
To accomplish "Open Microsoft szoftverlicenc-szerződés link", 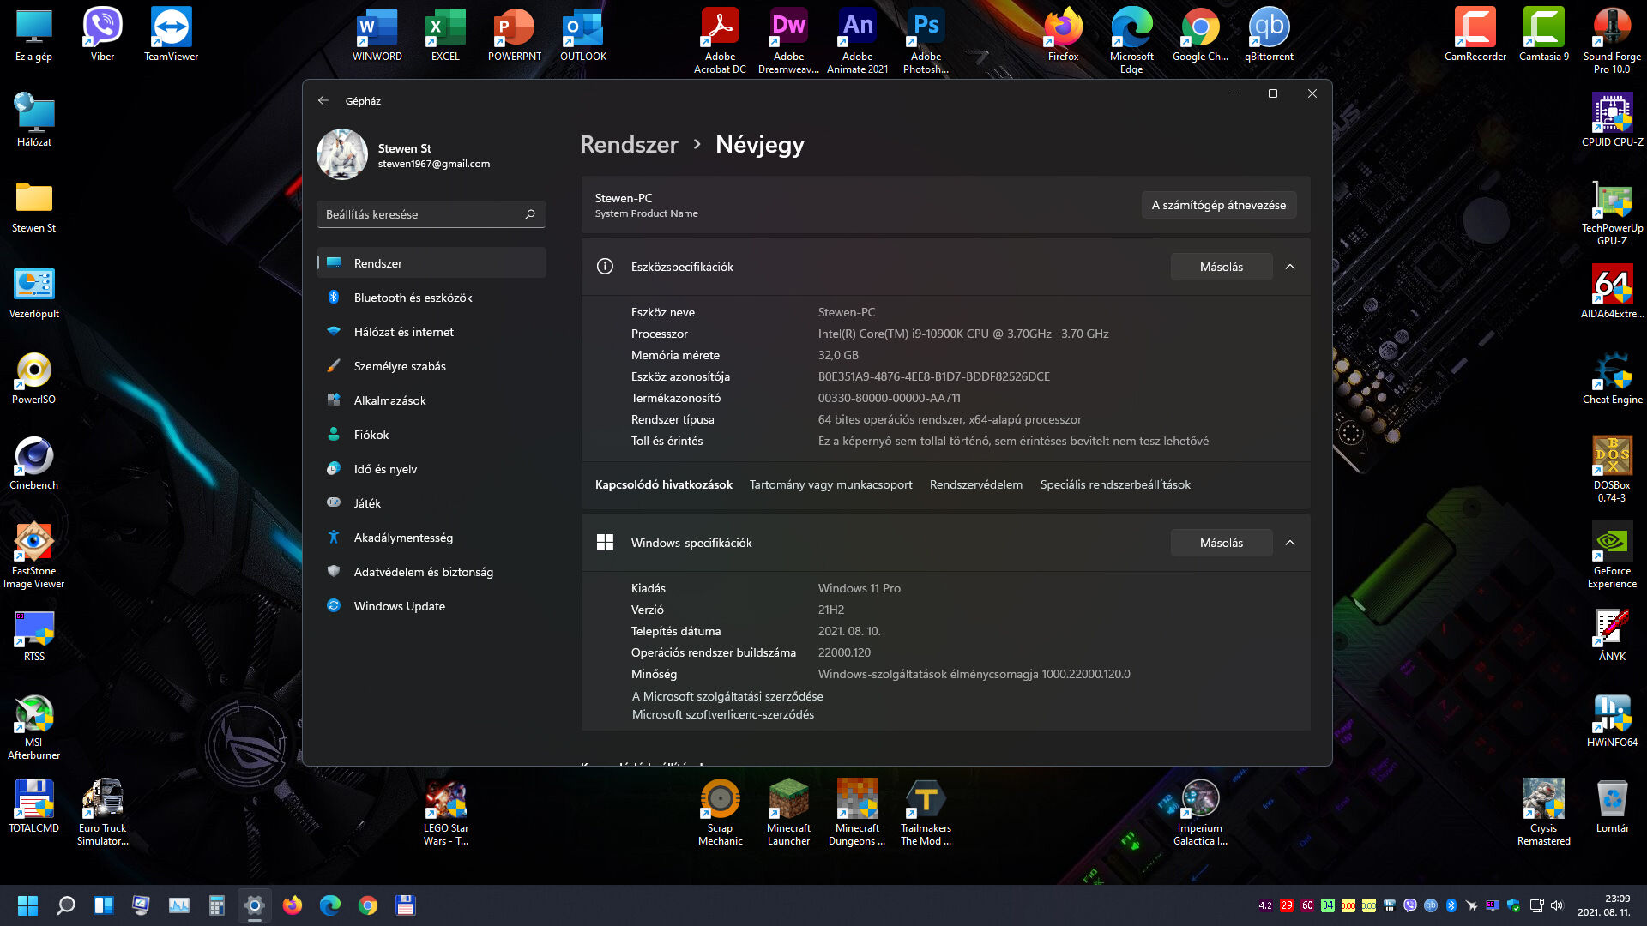I will (x=723, y=714).
